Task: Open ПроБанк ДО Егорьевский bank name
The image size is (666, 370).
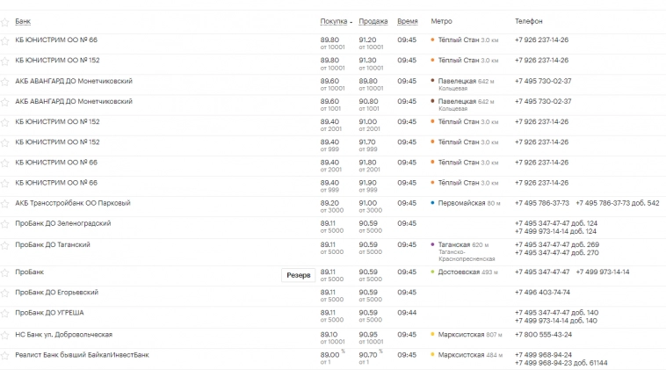Action: click(57, 293)
